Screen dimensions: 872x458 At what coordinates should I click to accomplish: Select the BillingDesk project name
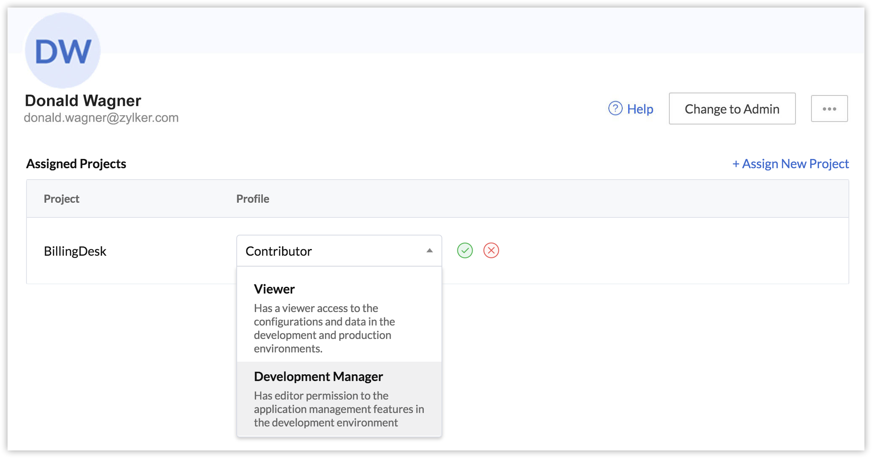pos(75,251)
